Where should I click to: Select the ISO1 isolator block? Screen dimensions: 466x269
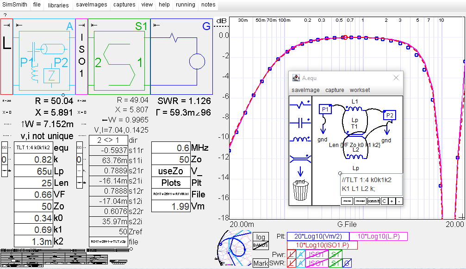click(x=81, y=56)
